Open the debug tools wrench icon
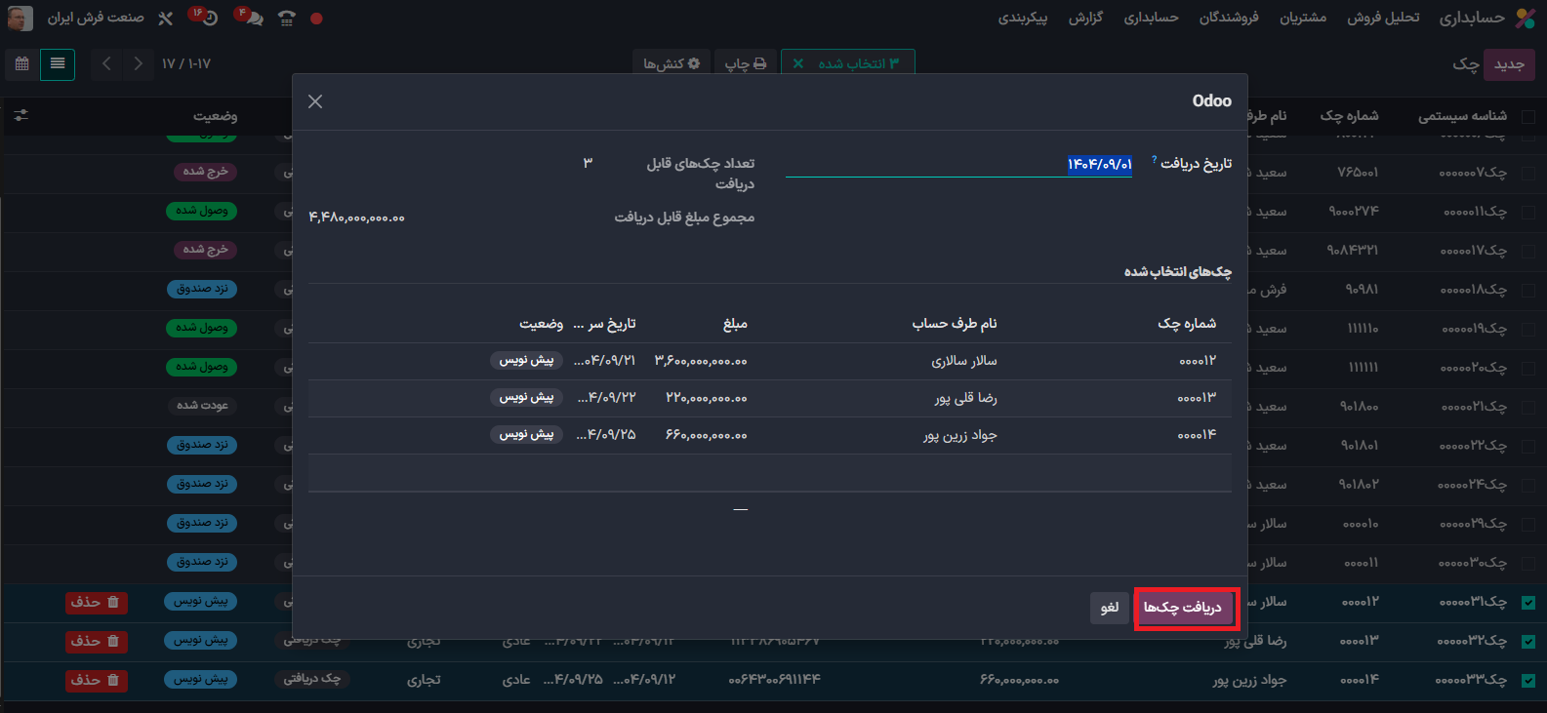Viewport: 1547px width, 713px height. tap(166, 19)
